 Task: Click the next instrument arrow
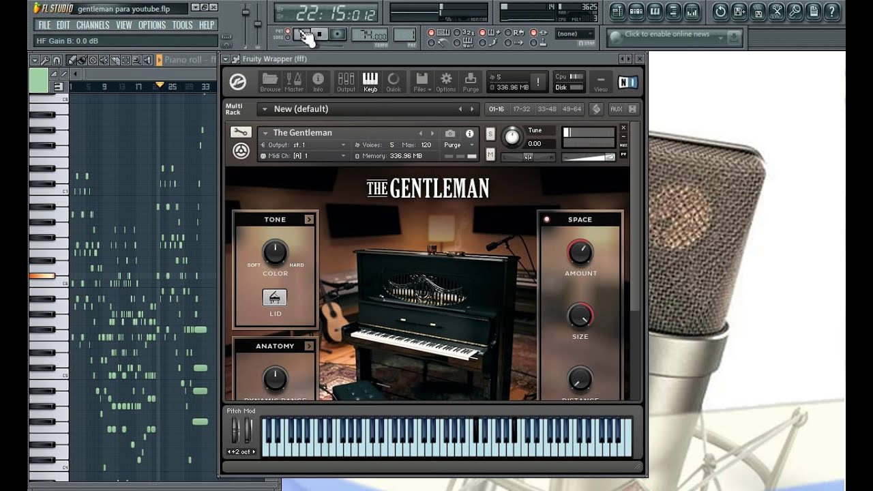click(x=432, y=134)
